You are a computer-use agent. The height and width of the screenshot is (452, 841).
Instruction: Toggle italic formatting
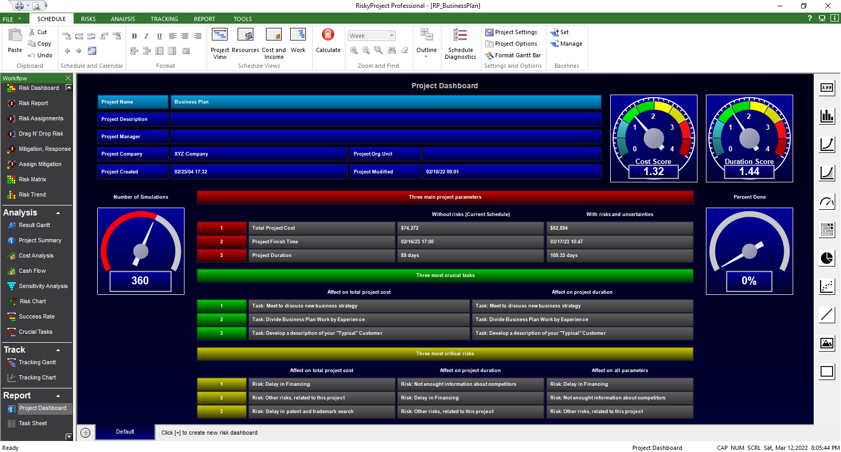point(147,36)
